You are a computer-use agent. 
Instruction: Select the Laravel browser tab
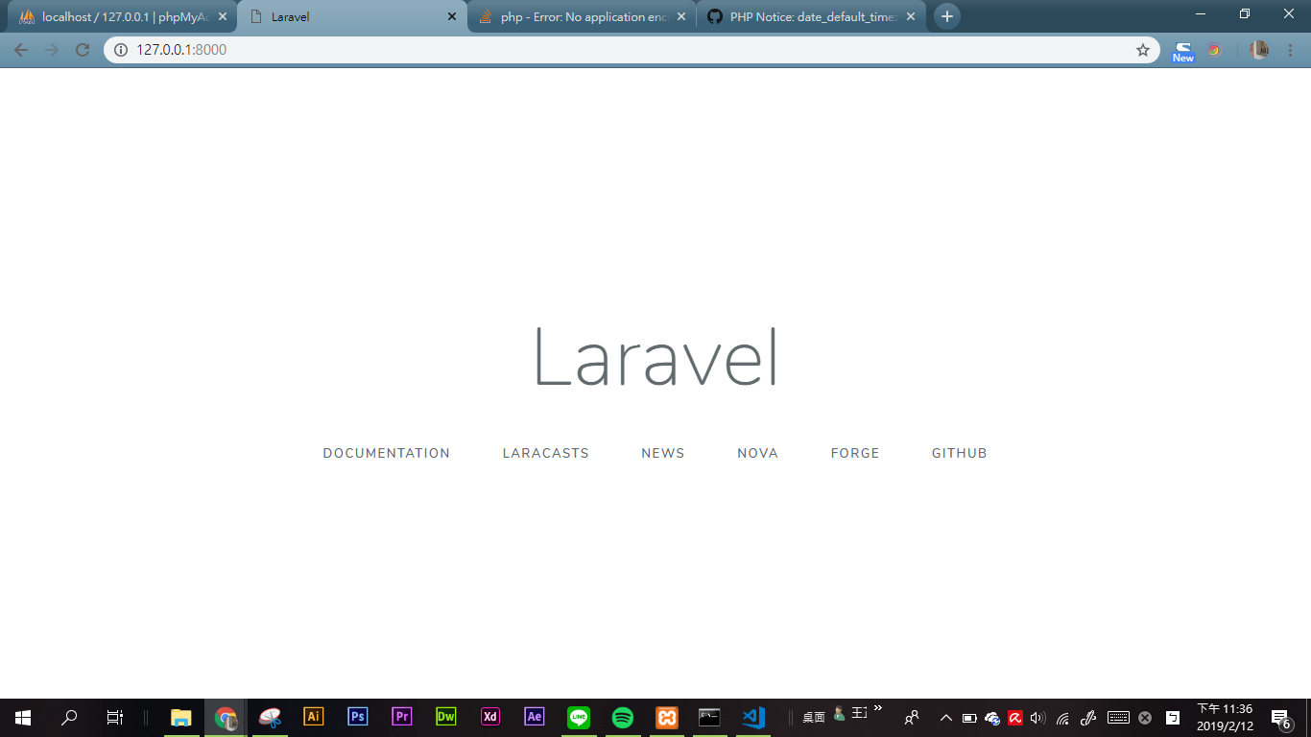tap(350, 17)
